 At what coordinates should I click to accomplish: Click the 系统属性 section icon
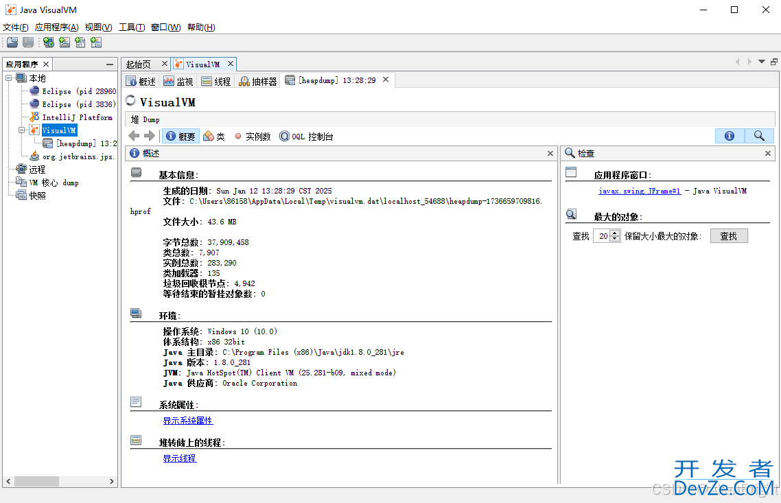136,402
